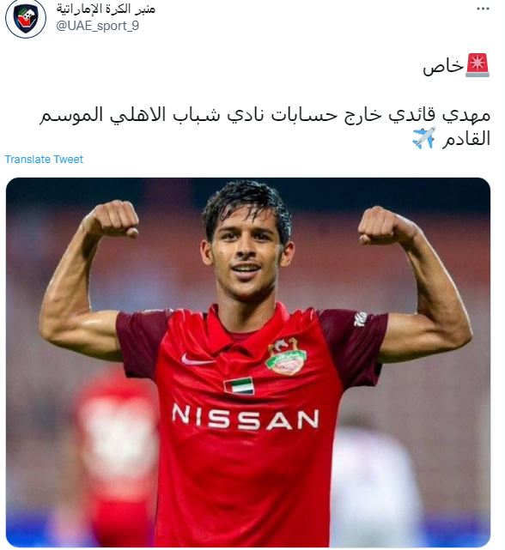Click the NISSAN sponsor text on jersey
The image size is (505, 550).
point(246,417)
